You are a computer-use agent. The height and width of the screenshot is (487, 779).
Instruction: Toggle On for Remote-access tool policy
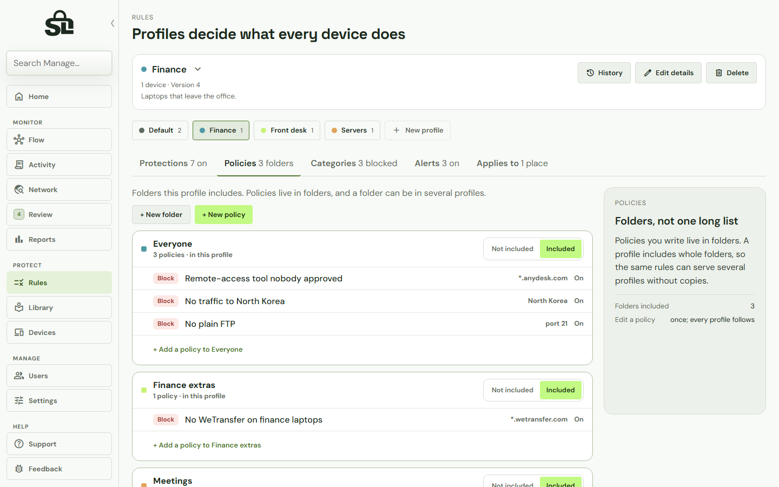[579, 278]
